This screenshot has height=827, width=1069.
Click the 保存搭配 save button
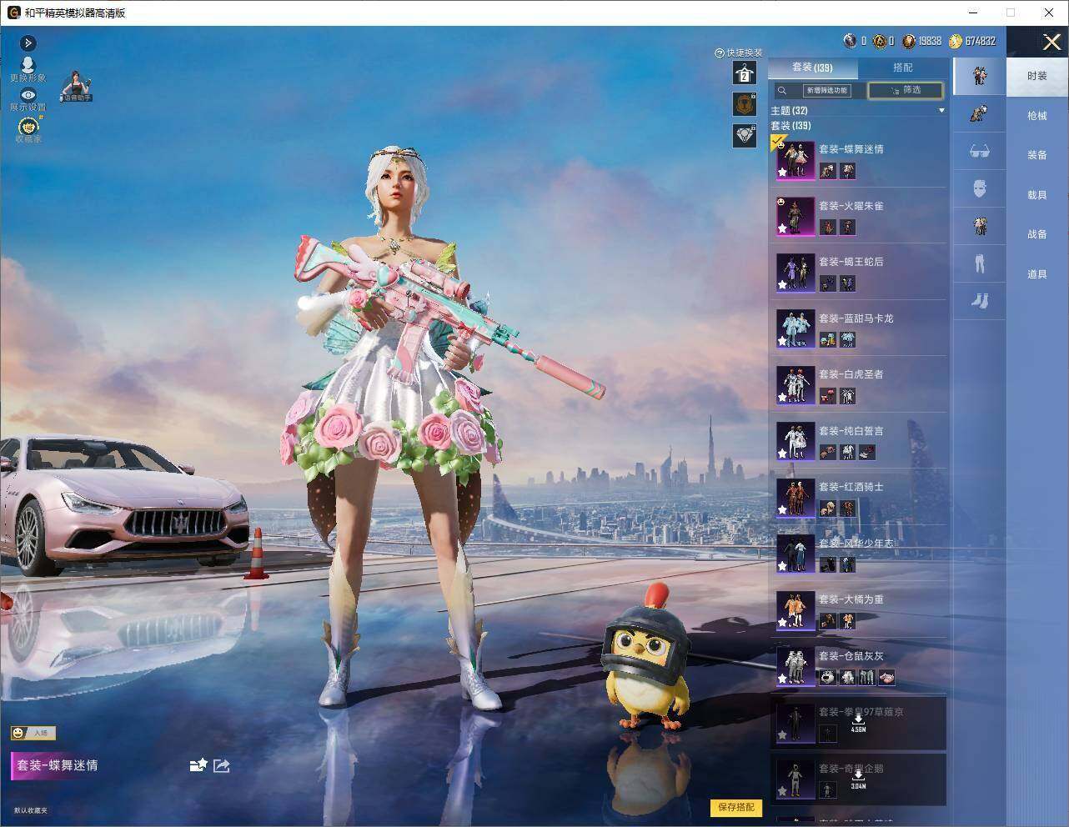coord(735,807)
